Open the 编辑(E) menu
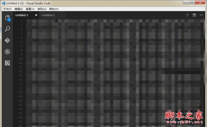This screenshot has width=207, height=127. point(19,9)
